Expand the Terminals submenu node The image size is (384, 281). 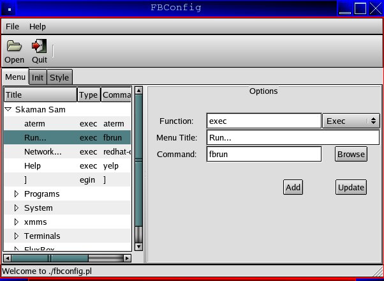[x=17, y=236]
